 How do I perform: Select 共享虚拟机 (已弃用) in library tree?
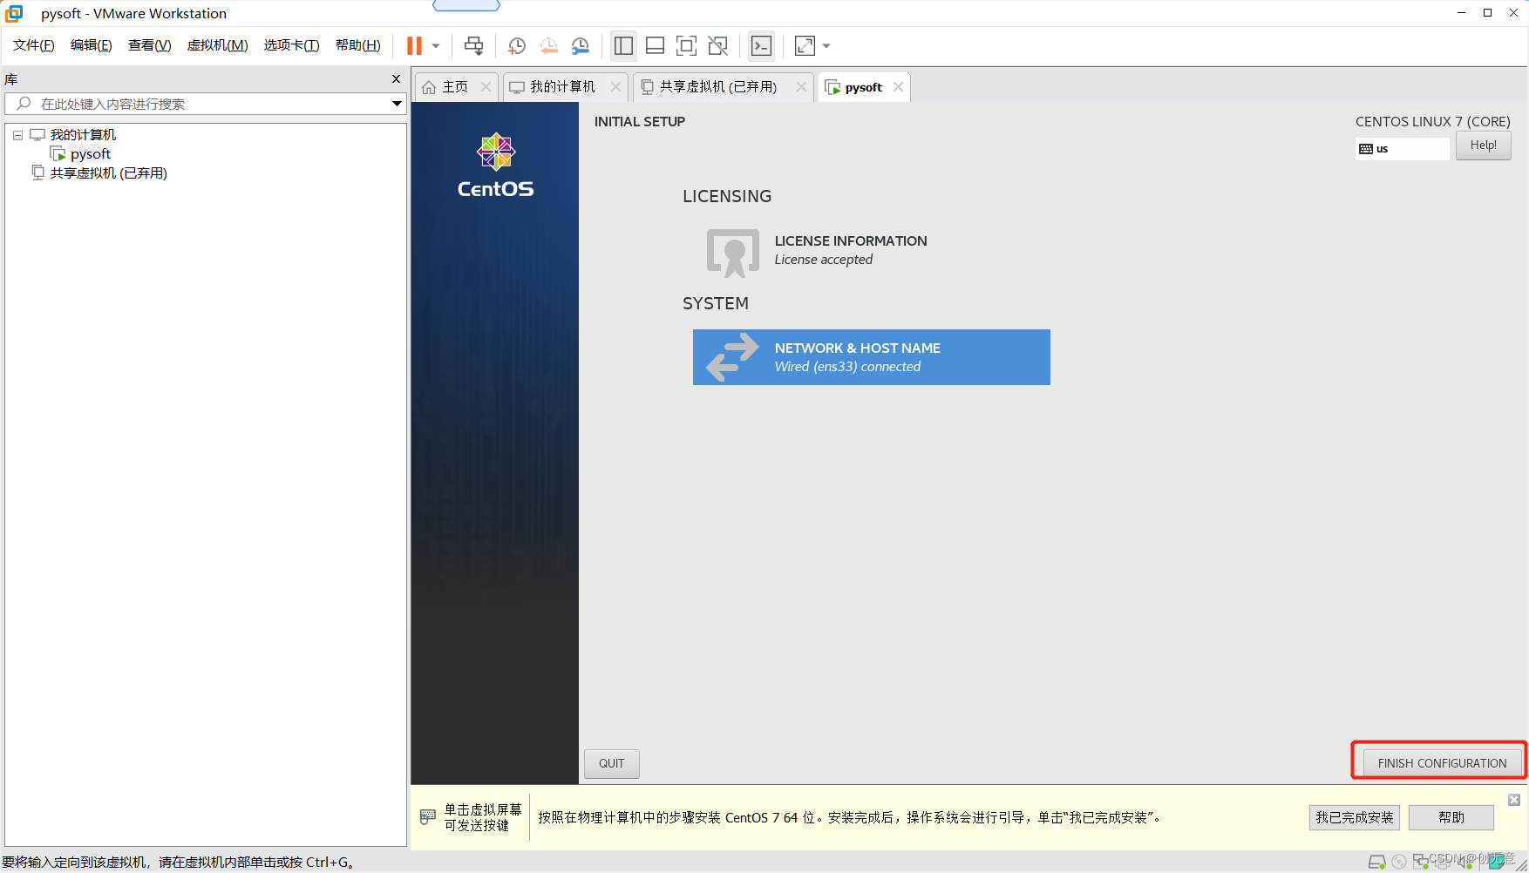108,173
